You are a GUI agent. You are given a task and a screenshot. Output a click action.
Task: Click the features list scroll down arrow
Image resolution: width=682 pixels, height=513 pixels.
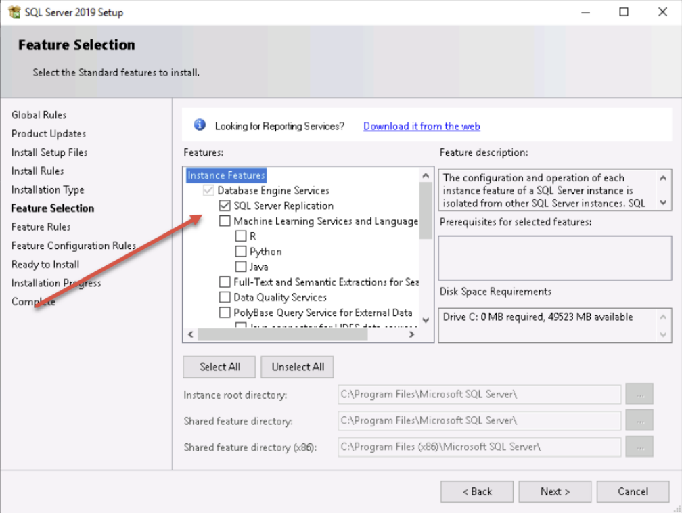click(426, 320)
